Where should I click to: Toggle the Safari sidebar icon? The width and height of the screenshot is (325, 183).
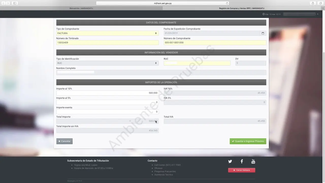(15, 3)
